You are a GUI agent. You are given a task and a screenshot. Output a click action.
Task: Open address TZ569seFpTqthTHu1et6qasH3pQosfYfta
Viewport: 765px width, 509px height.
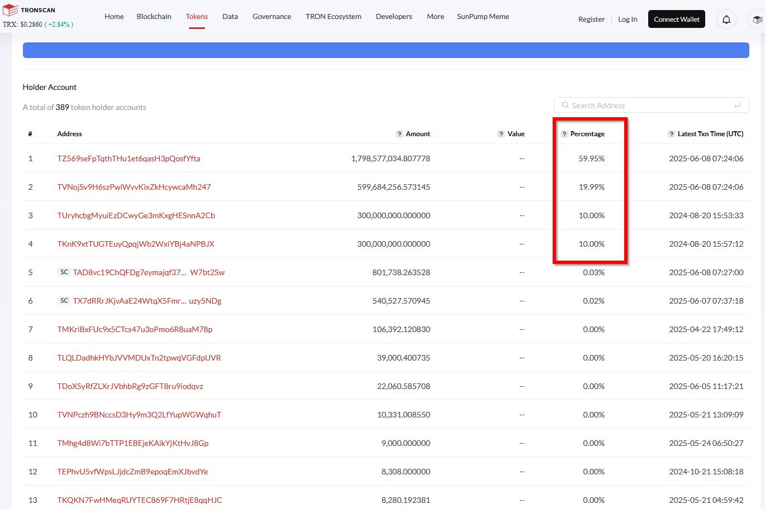pos(129,159)
